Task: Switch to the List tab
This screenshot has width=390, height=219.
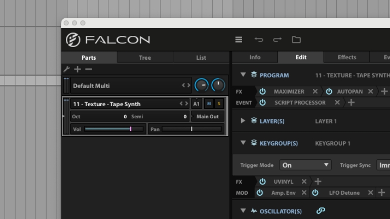Action: click(x=201, y=58)
